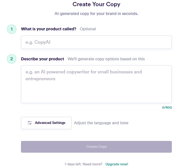Viewport: 182px width, 168px height.
Task: Click the 'What is your product called?' label
Action: [x=48, y=29]
